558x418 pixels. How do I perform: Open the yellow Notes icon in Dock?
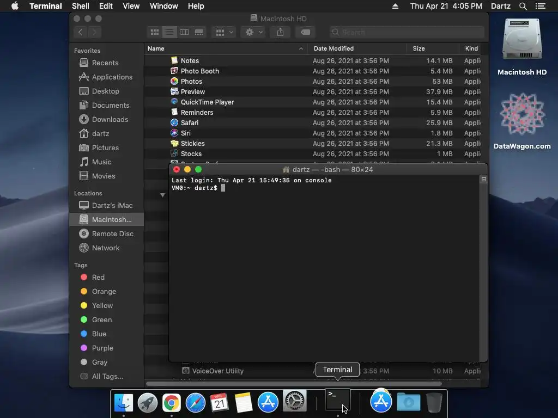tap(244, 403)
